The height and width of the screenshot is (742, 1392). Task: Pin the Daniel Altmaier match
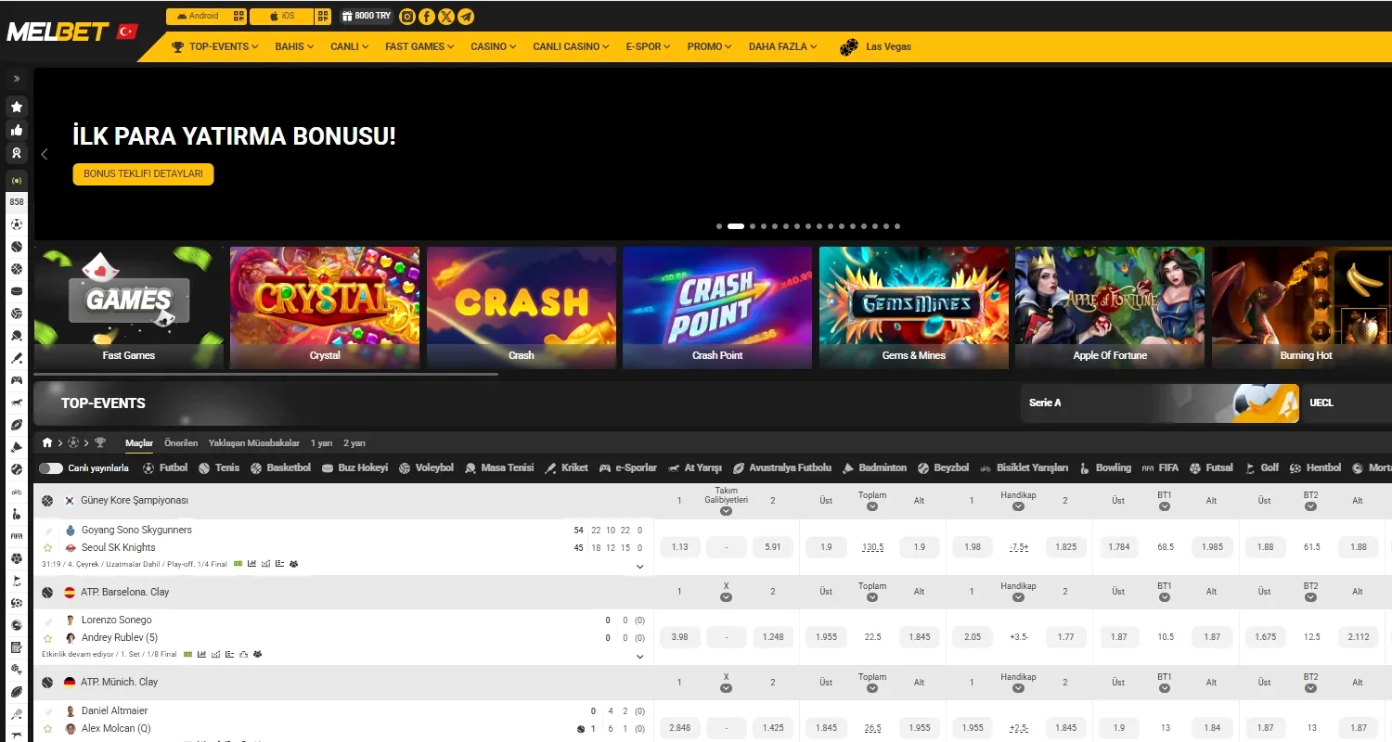pos(47,711)
